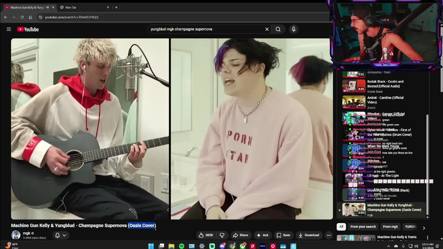Open Task View on taskbar
Image resolution: width=443 pixels, height=249 pixels.
click(161, 246)
